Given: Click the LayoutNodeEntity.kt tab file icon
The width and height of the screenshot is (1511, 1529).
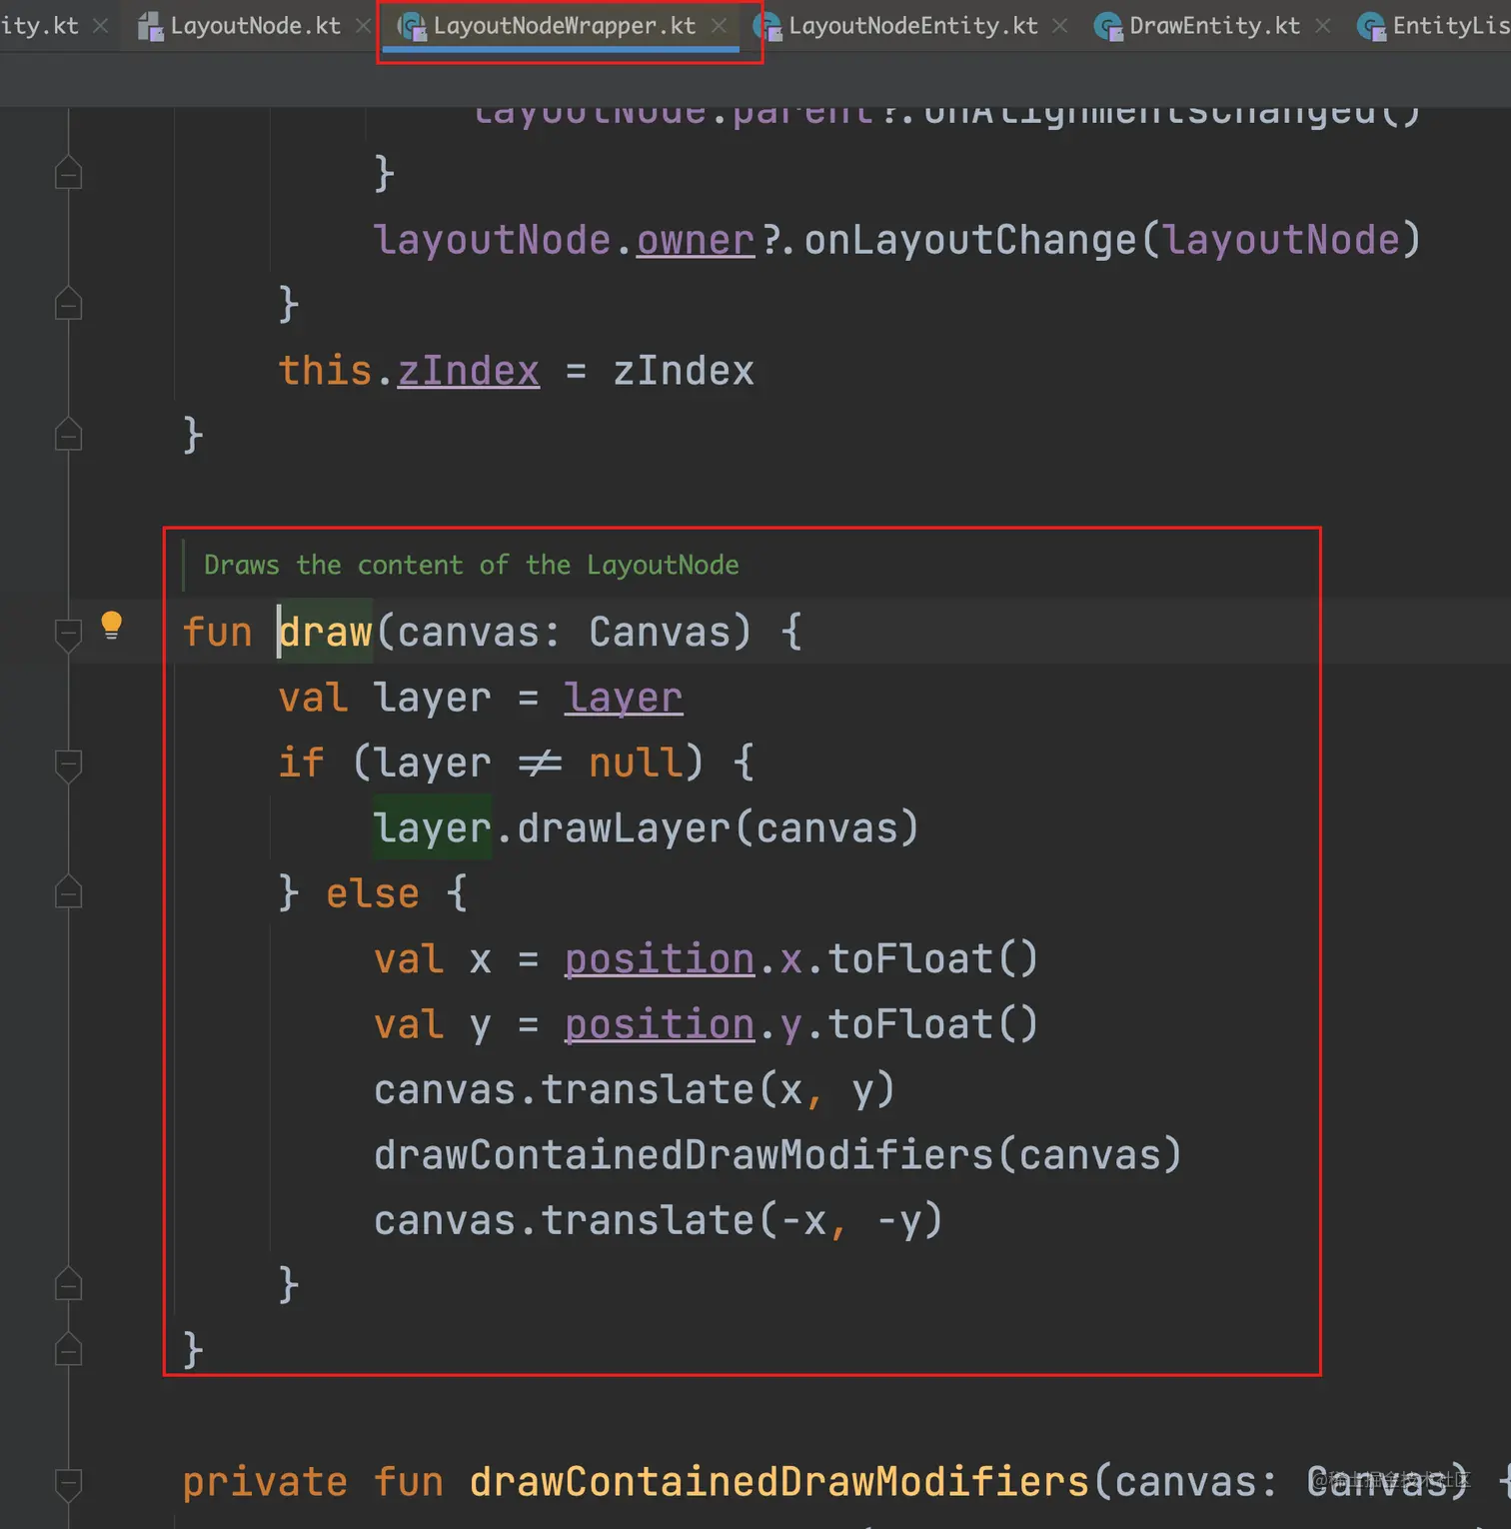Looking at the screenshot, I should click(767, 26).
